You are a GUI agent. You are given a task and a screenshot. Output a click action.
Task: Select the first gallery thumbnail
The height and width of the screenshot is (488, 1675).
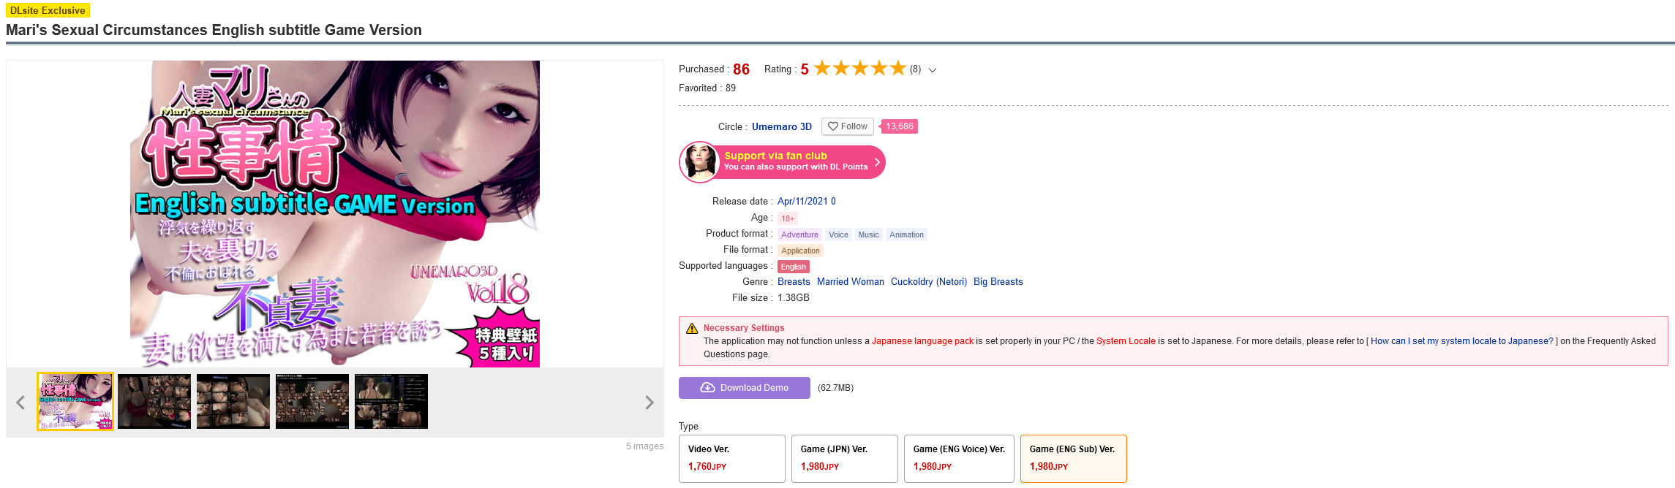[x=75, y=401]
